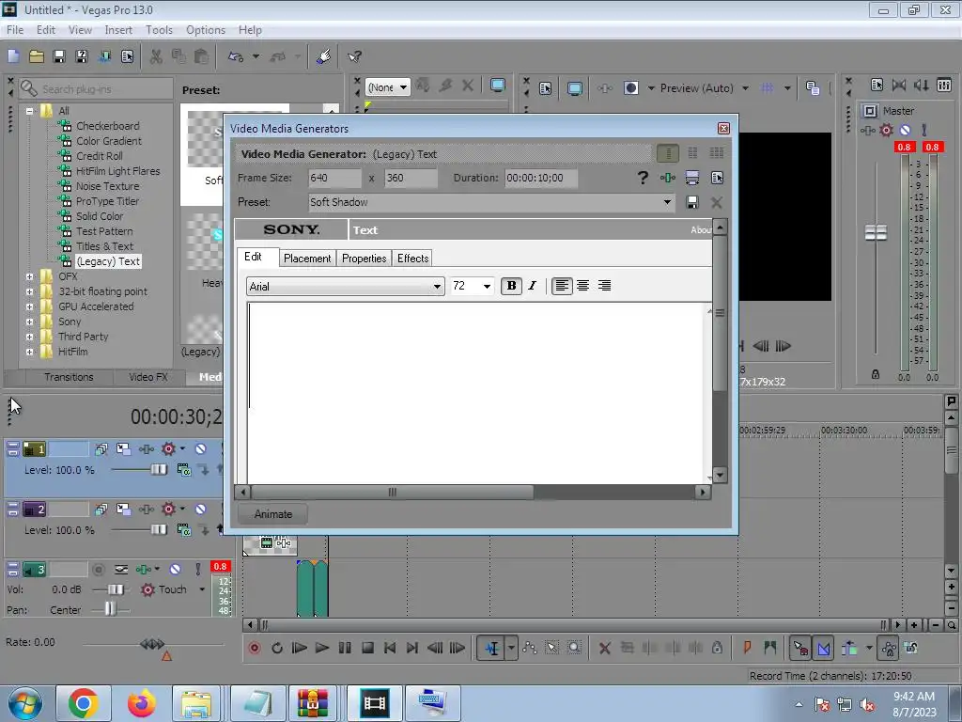
Task: Open the Transitions tab
Action: pyautogui.click(x=69, y=377)
